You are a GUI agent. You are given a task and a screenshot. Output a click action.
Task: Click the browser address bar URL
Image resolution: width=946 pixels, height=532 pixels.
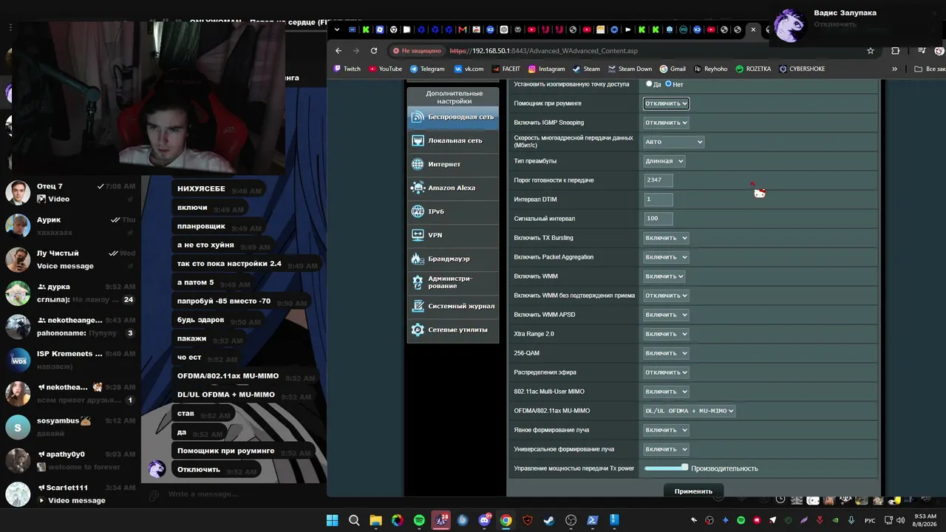[543, 51]
